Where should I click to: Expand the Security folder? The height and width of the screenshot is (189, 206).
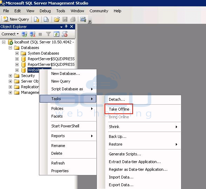pyautogui.click(x=11, y=76)
